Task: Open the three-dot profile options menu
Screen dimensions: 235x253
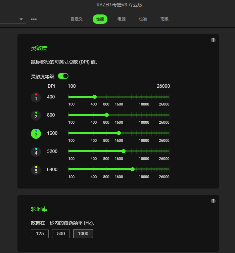Action: [x=34, y=19]
